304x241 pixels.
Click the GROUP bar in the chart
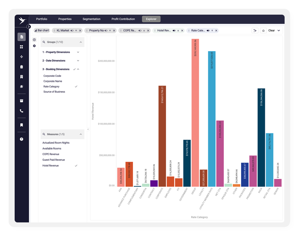(195, 113)
